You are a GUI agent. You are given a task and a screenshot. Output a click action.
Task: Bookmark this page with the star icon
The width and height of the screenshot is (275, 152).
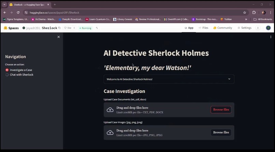point(245,13)
